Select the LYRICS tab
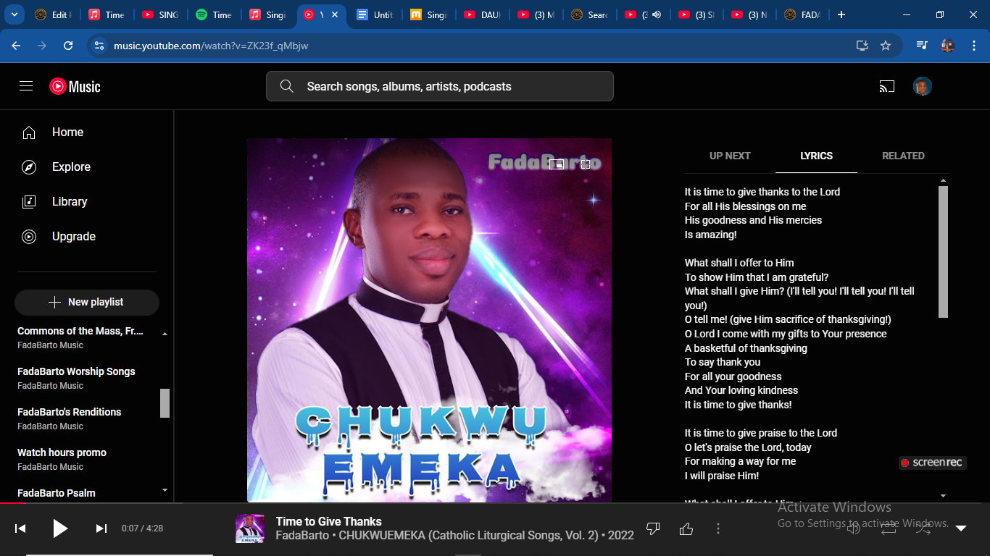This screenshot has height=556, width=990. click(816, 156)
